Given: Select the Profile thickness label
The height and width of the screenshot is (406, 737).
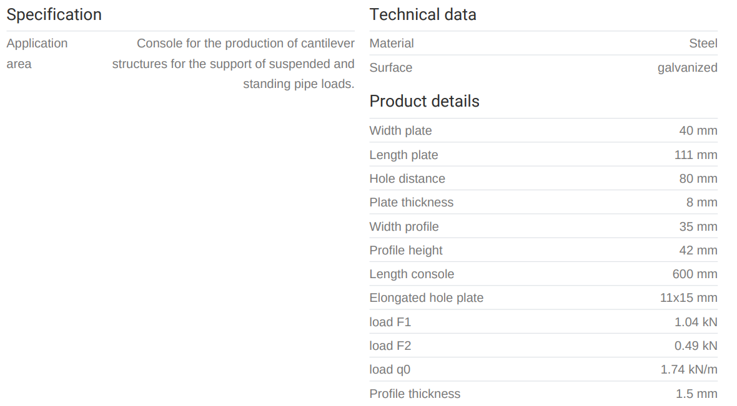Looking at the screenshot, I should click(x=415, y=394).
